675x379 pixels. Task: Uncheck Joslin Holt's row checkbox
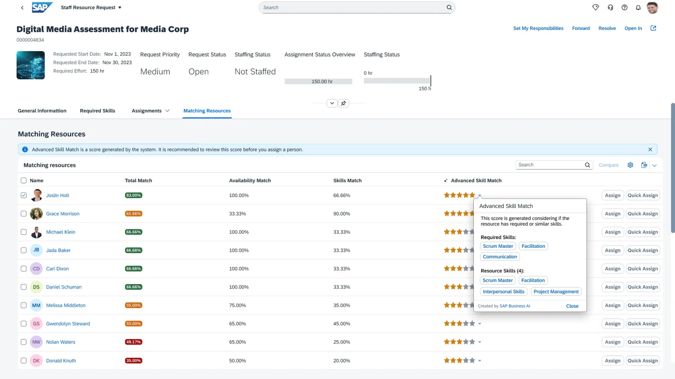click(24, 195)
